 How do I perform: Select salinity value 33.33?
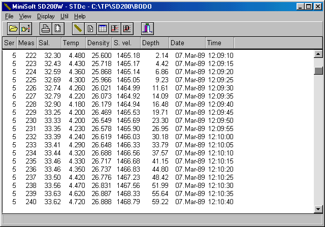pos(52,120)
